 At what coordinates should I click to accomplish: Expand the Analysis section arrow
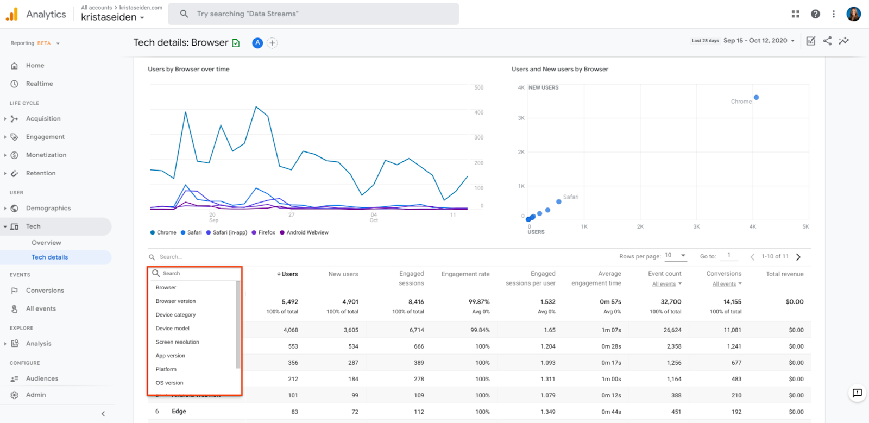(x=5, y=344)
